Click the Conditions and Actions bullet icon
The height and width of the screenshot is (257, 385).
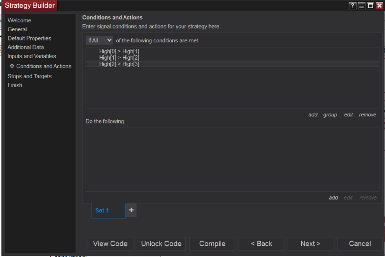[12, 66]
